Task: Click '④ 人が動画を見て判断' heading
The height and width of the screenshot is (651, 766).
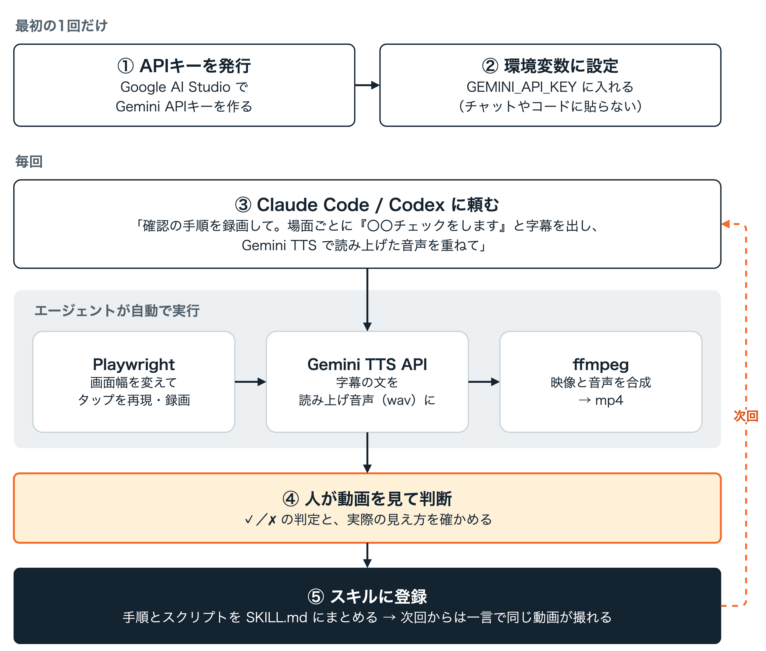Action: (367, 499)
